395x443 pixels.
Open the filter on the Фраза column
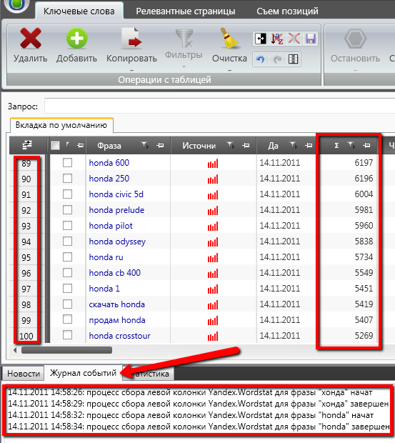tap(145, 145)
